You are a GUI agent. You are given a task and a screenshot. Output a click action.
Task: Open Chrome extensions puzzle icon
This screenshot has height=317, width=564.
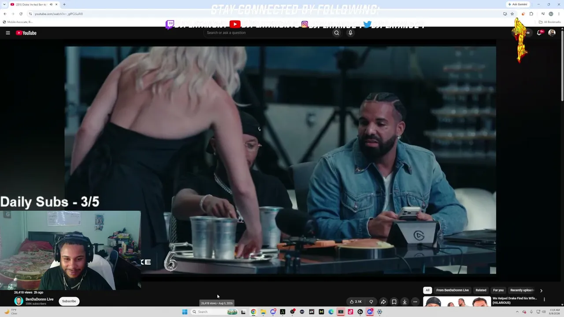[531, 14]
